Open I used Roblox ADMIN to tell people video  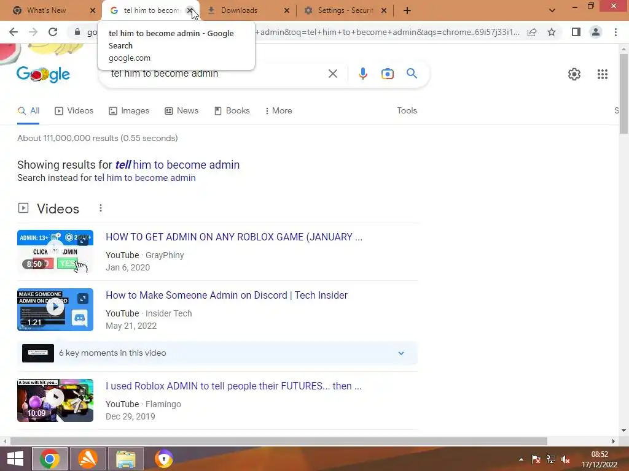pyautogui.click(x=233, y=386)
